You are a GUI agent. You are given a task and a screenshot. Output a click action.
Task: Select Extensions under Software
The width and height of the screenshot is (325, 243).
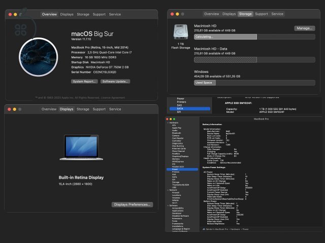click(177, 218)
